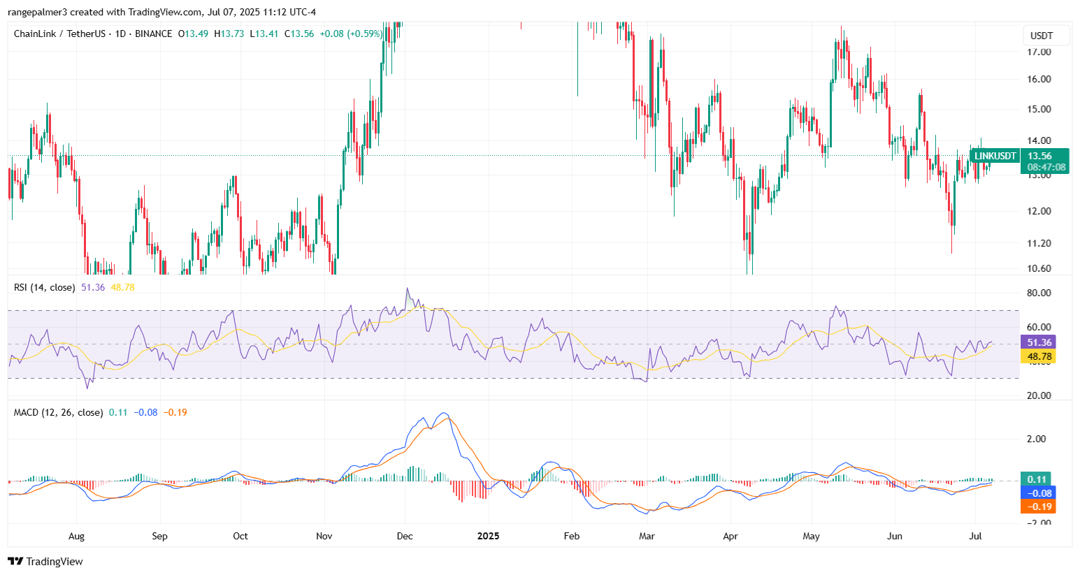
Task: Click the 17.00 price axis label
Action: 1039,52
